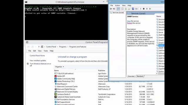Open Tools menu in Control Panel window

[46, 51]
